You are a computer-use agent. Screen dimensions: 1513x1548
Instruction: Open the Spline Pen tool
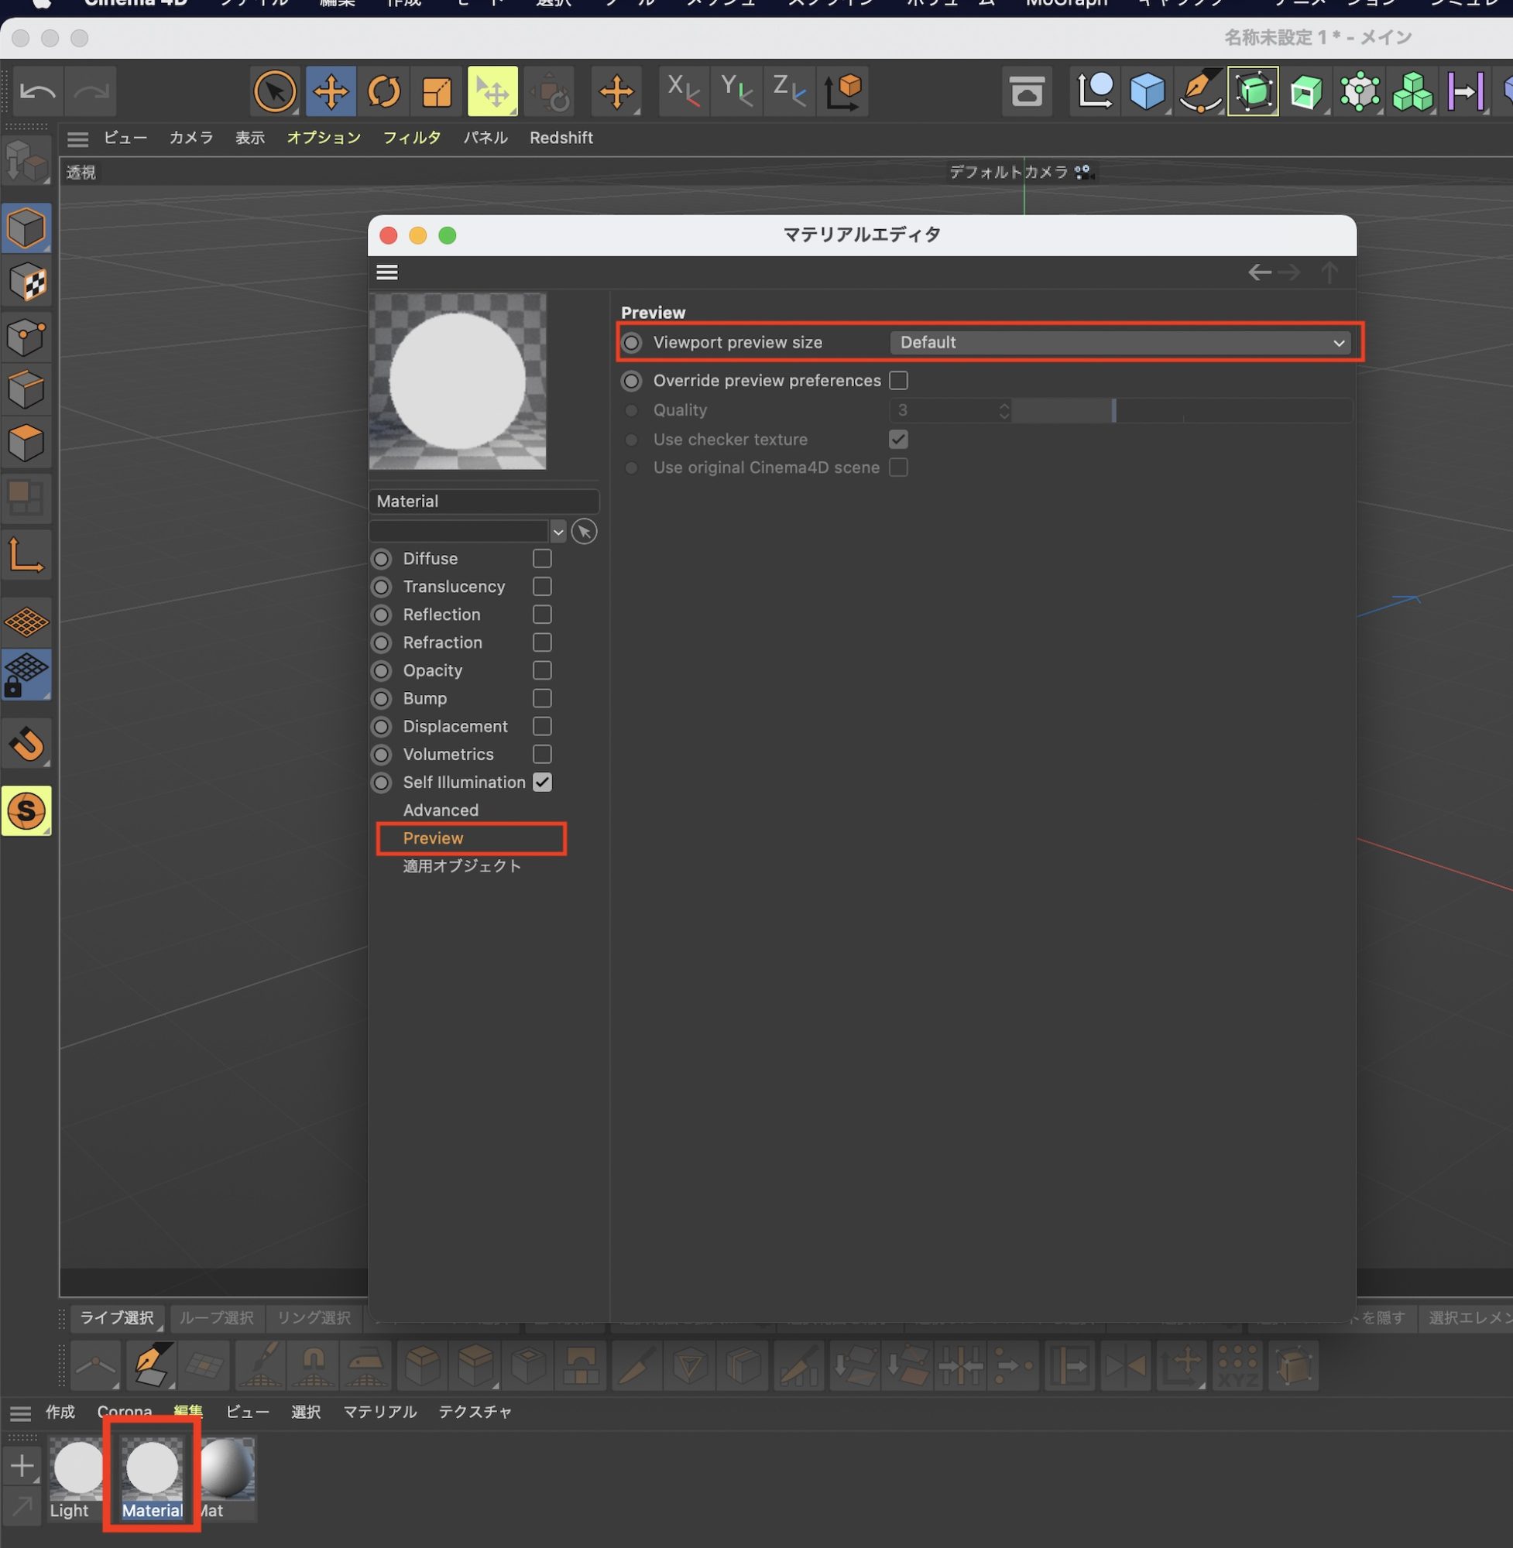point(1199,91)
